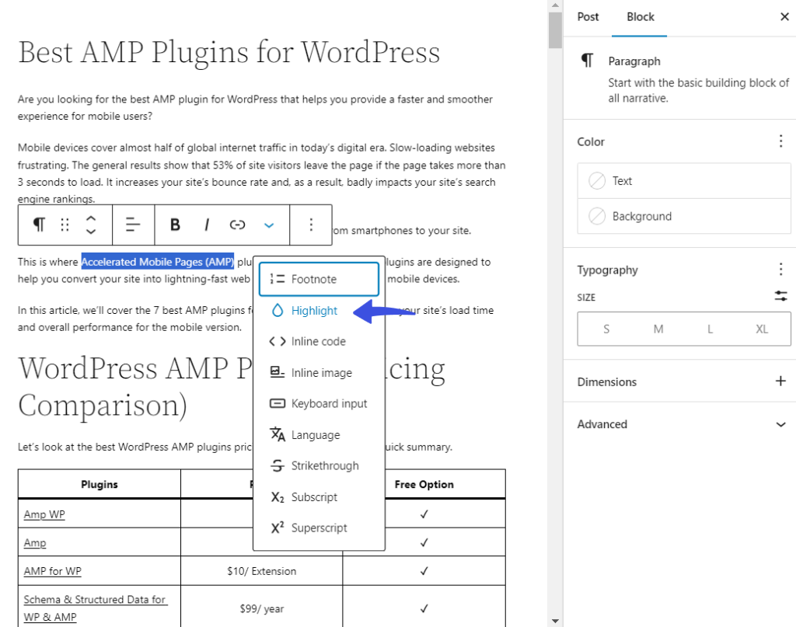This screenshot has width=796, height=627.
Task: Switch to the Block tab
Action: pyautogui.click(x=641, y=17)
